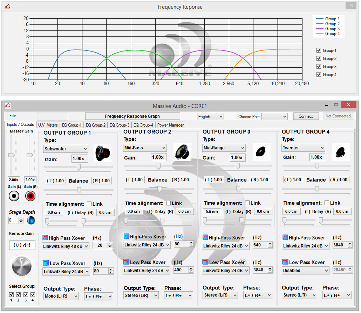Click the Low-Pass Xover icon in Output Group 3
361x313 pixels.
tap(205, 262)
